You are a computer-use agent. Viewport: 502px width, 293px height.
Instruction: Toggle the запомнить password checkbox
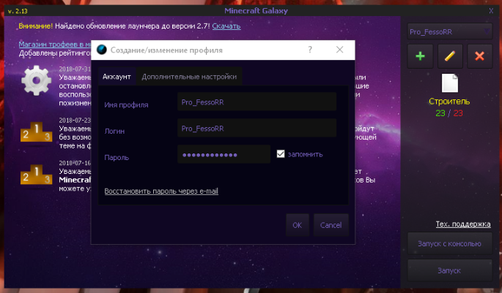pos(281,154)
